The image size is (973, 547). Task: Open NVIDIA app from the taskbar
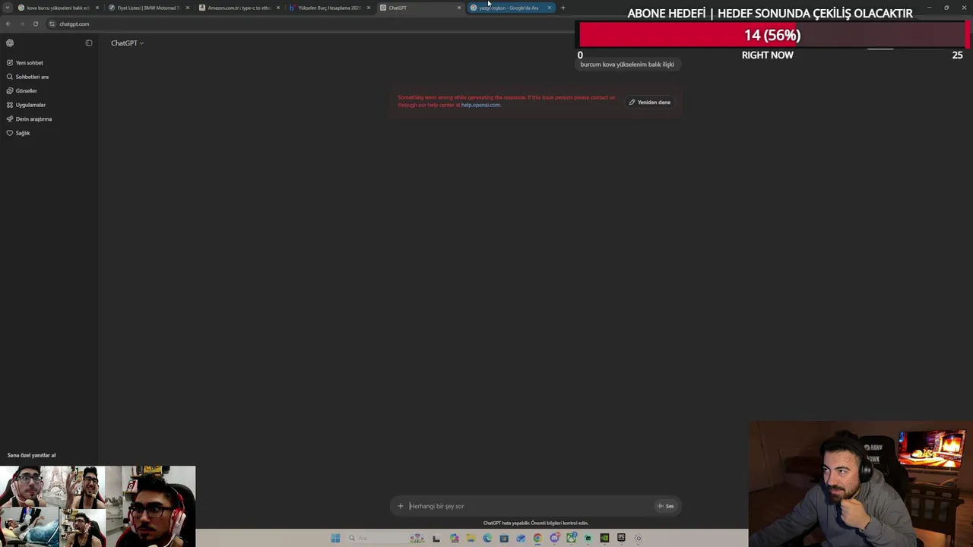click(x=604, y=538)
